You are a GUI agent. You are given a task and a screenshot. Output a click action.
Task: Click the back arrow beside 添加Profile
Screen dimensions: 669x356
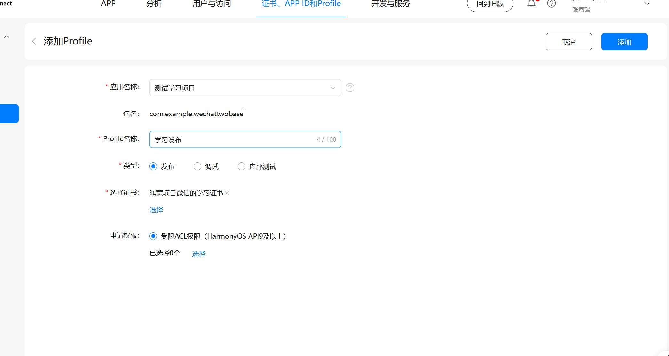tap(34, 41)
